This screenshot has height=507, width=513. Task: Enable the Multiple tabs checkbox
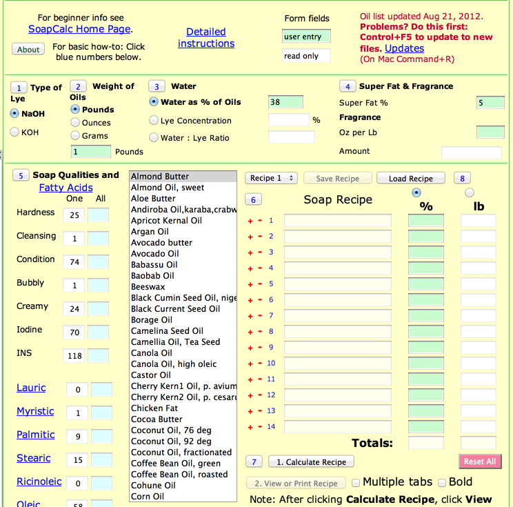tap(356, 482)
